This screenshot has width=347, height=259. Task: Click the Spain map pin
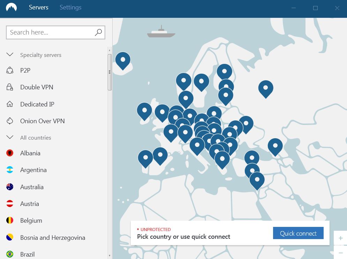[x=160, y=156]
